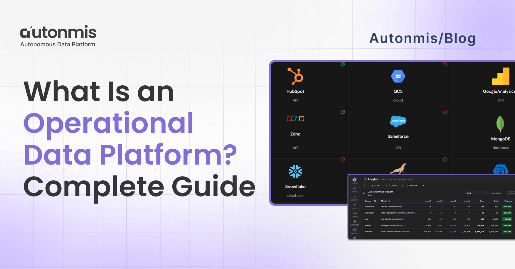Click the Shared with label
The width and height of the screenshot is (515, 269).
497,193
